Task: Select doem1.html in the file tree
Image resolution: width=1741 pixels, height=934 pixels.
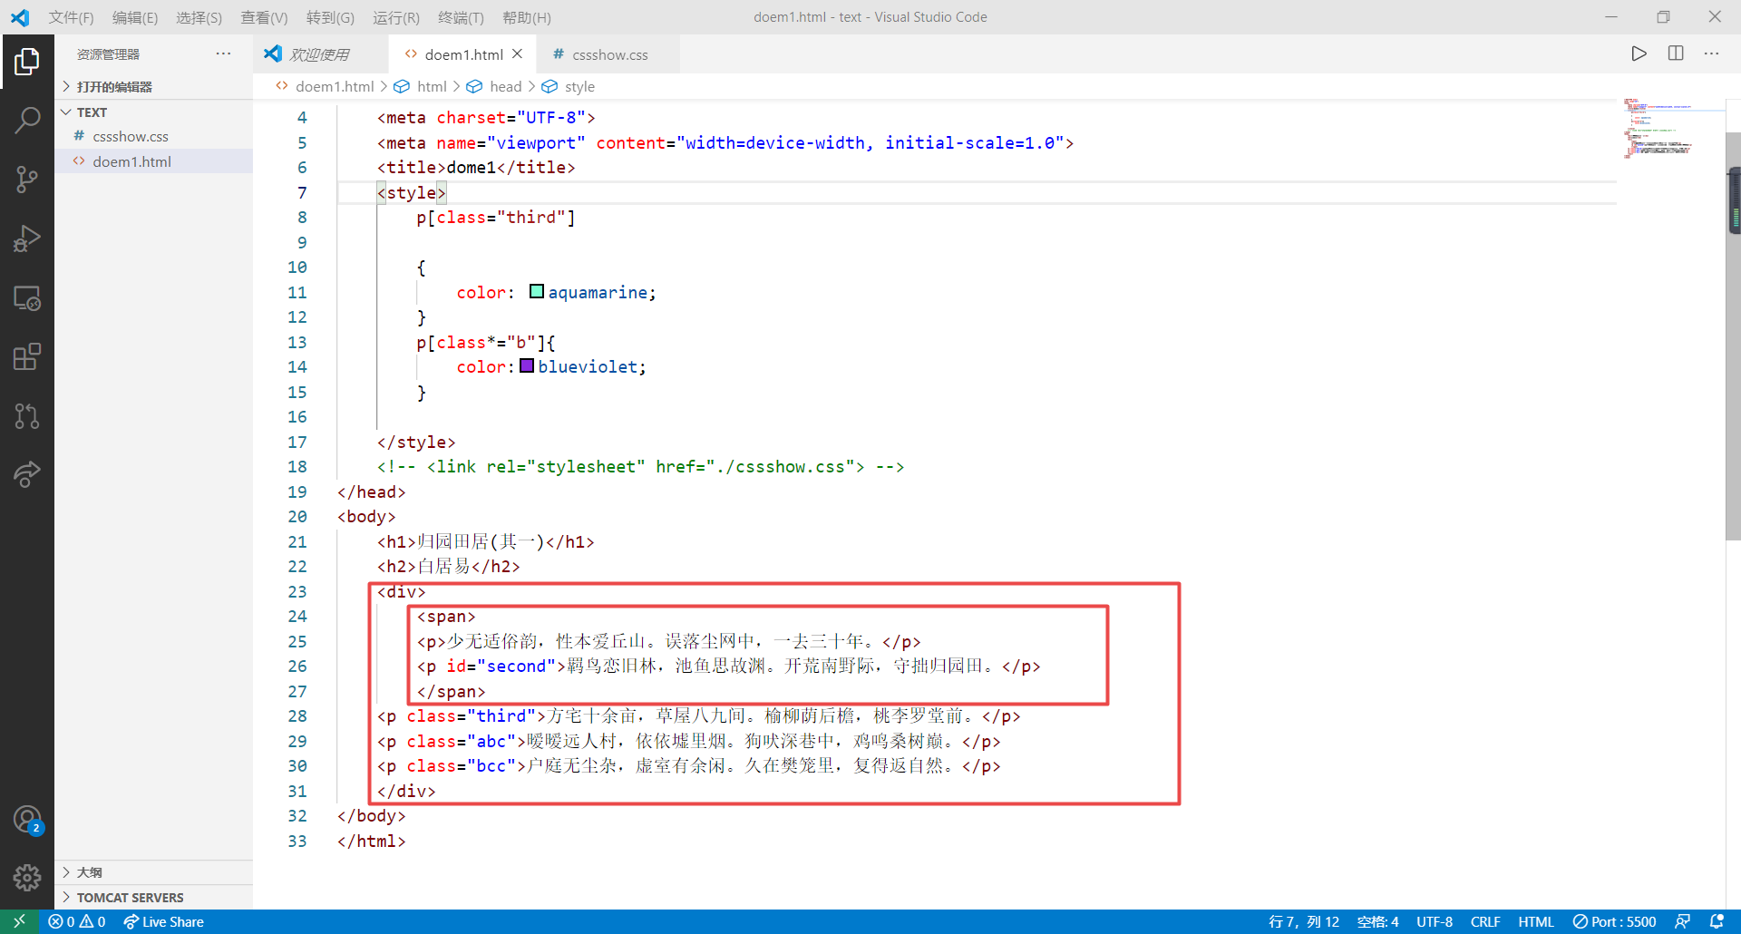Action: [x=154, y=161]
